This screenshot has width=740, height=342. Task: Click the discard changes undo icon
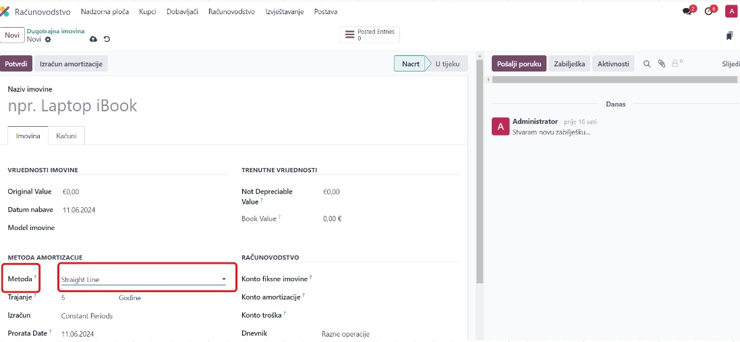[x=107, y=40]
